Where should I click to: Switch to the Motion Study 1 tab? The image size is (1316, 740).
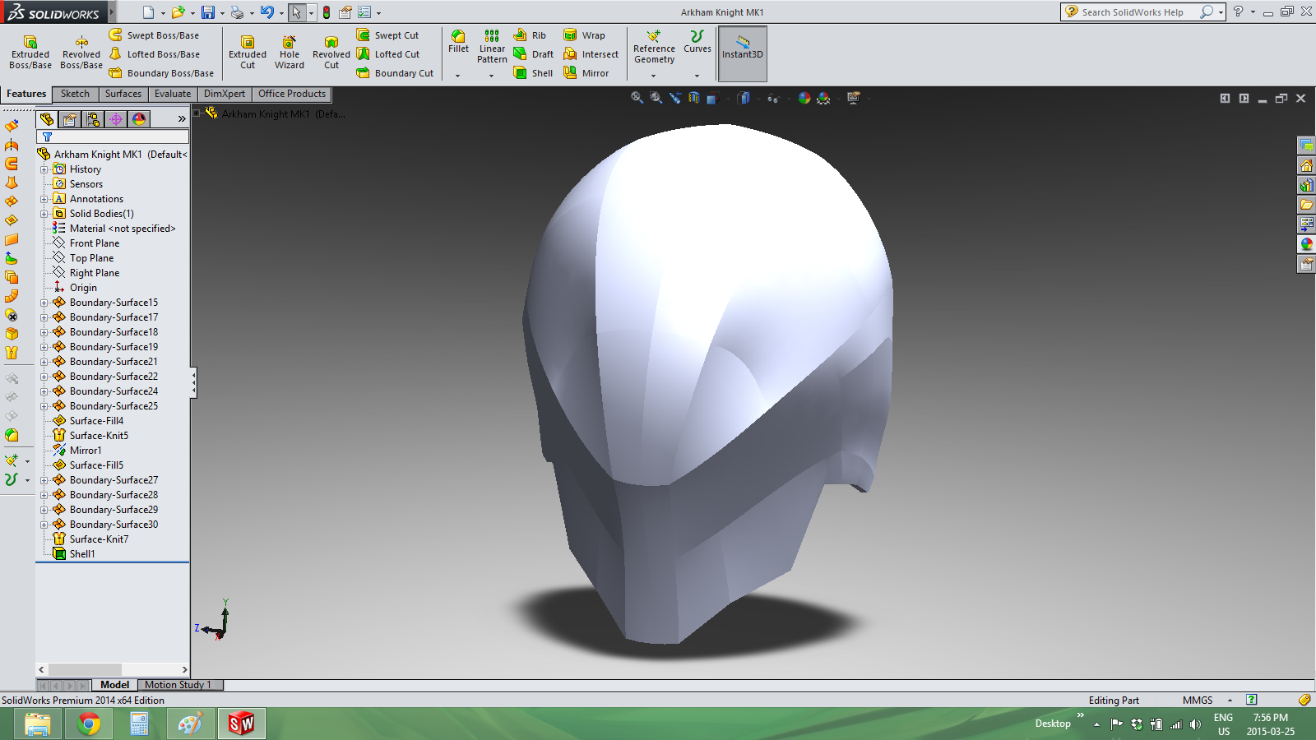point(178,685)
